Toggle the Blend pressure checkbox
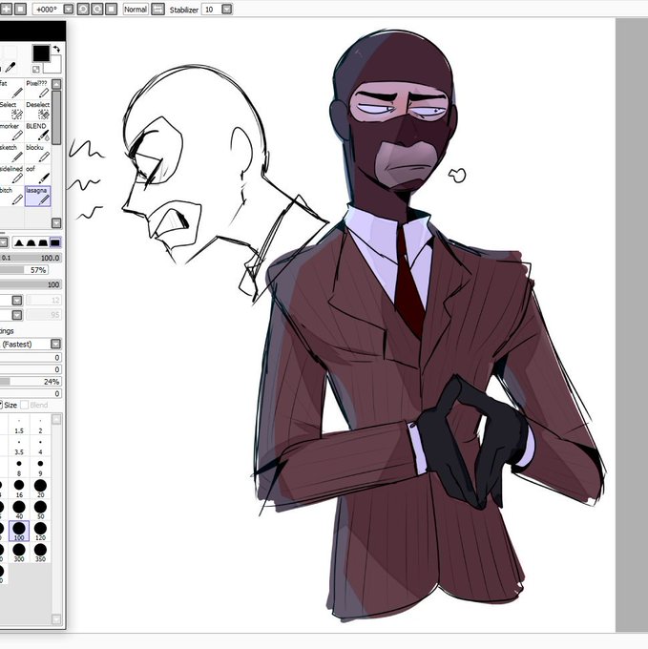This screenshot has width=648, height=649. coord(25,405)
